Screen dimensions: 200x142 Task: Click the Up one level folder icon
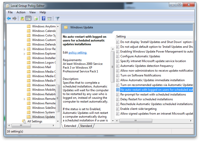tap(22, 19)
